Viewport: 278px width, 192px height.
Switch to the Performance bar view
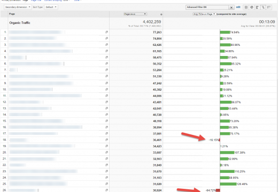tap(257, 7)
